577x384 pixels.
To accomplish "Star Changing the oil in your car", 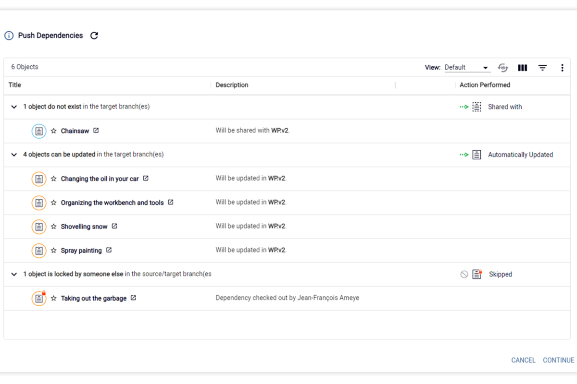I will (x=54, y=179).
